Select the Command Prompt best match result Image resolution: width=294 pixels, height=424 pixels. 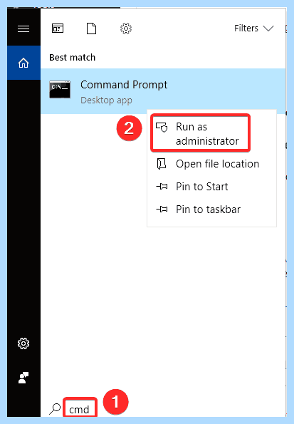[163, 91]
